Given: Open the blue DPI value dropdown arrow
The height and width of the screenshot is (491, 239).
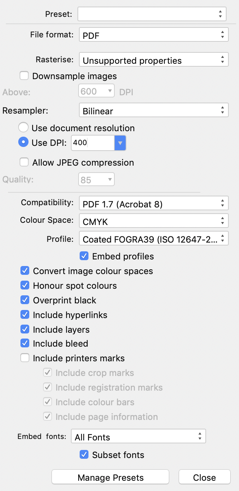Looking at the screenshot, I should click(120, 143).
